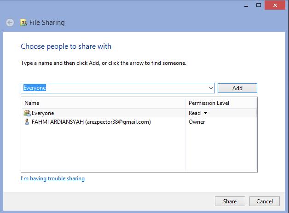
Task: Open the I'm having trouble sharing link
Action: click(53, 178)
